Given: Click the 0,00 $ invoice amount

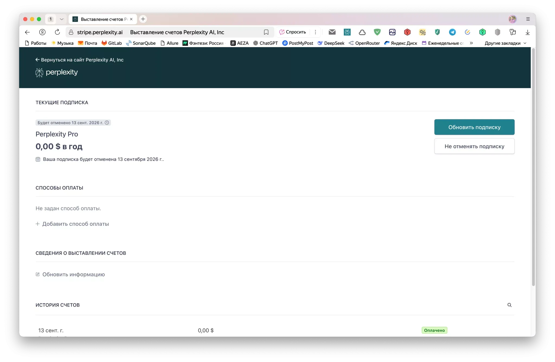Looking at the screenshot, I should click(206, 330).
